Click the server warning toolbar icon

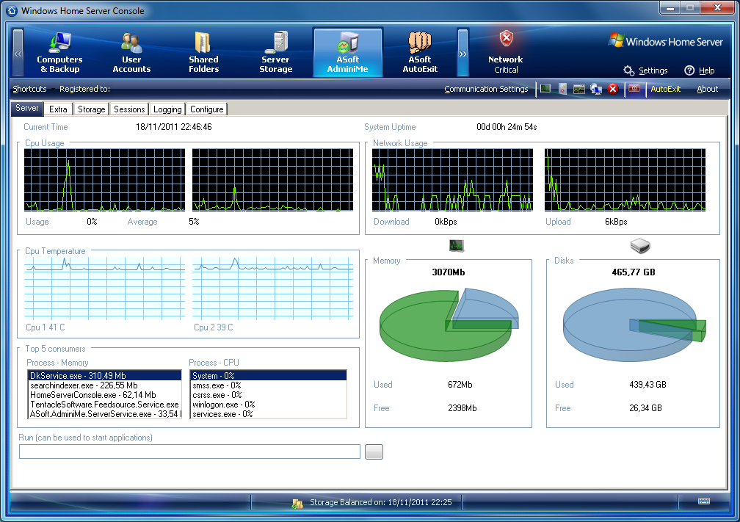pyautogui.click(x=562, y=89)
